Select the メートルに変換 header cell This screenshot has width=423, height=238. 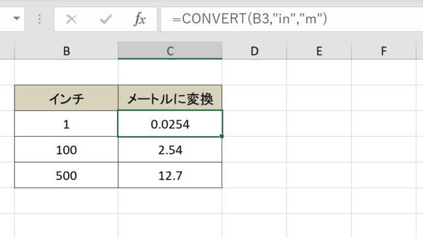(170, 98)
